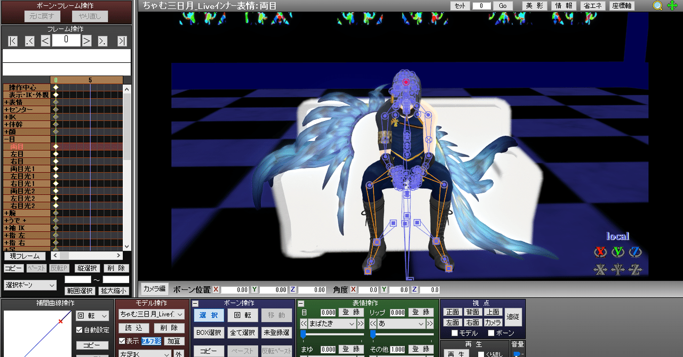Toggle くり返し loop checkbox
The height and width of the screenshot is (357, 683).
pos(481,354)
